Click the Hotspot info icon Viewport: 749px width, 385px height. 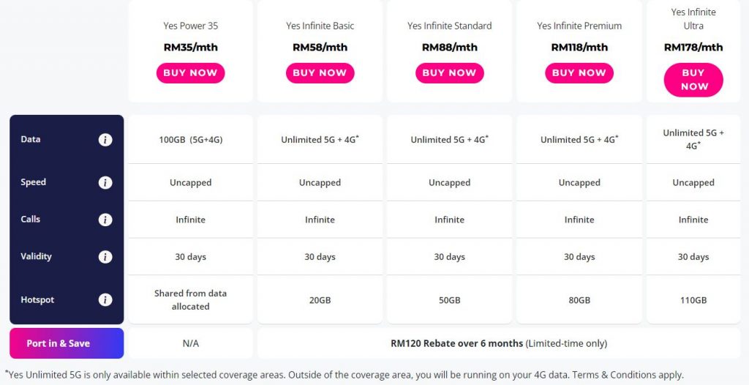(105, 300)
